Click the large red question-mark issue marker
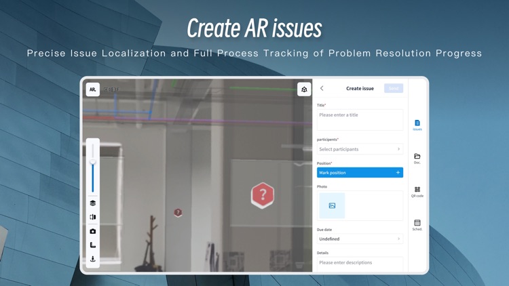 click(x=263, y=195)
